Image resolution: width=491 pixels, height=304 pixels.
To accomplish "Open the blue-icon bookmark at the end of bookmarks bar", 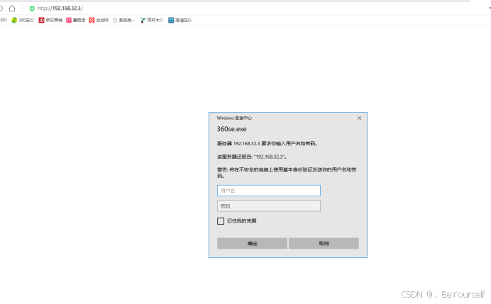I will tap(180, 20).
